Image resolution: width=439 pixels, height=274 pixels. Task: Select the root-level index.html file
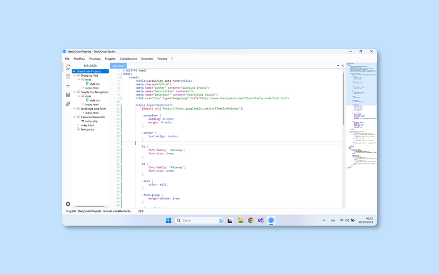pyautogui.click(x=87, y=125)
